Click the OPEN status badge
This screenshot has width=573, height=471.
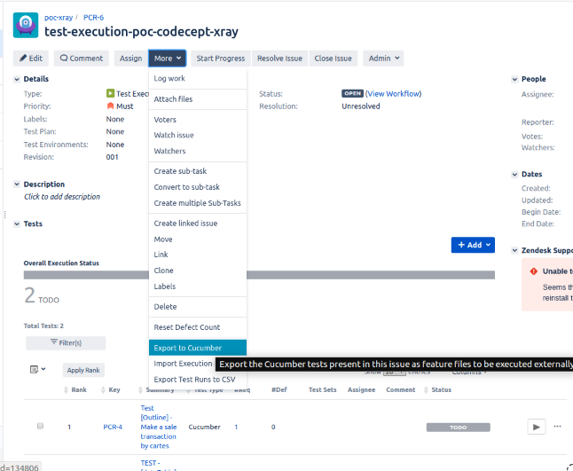pos(353,93)
